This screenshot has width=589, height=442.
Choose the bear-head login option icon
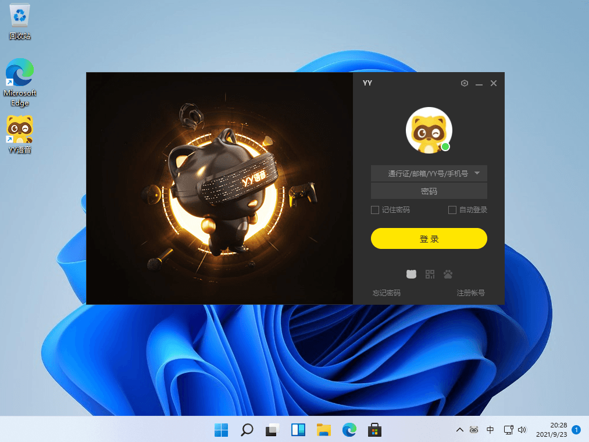411,274
